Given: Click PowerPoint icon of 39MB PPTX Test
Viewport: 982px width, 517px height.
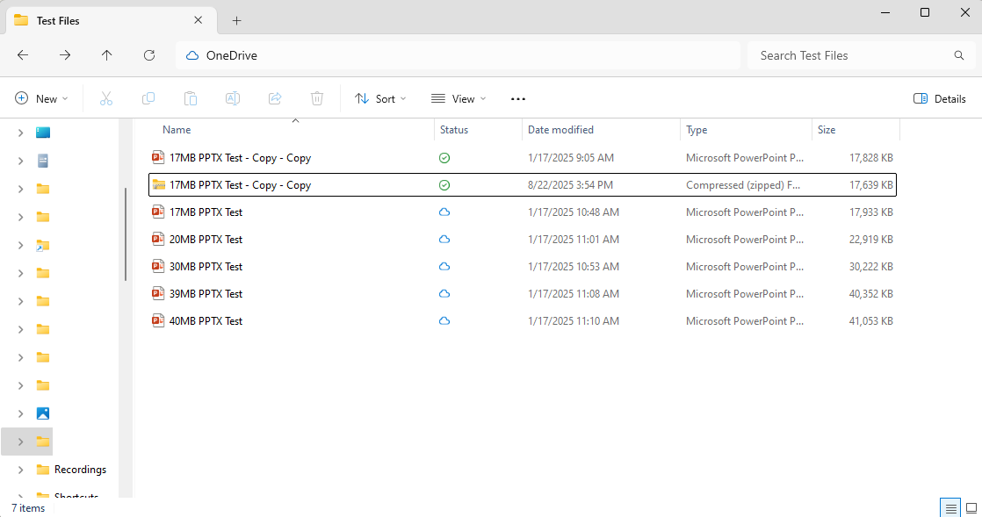Looking at the screenshot, I should pyautogui.click(x=158, y=293).
